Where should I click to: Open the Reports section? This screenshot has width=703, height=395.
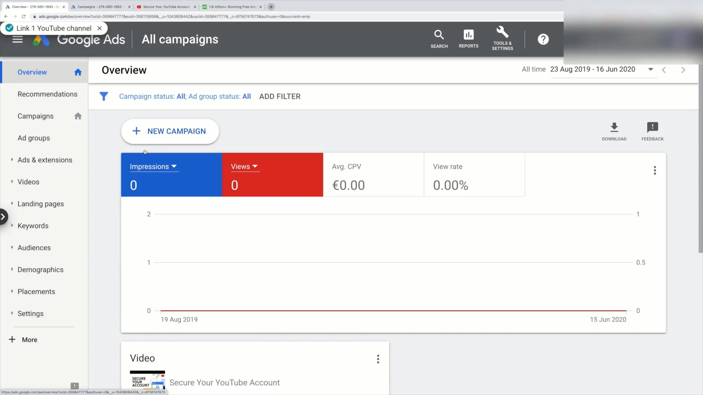[x=468, y=38]
